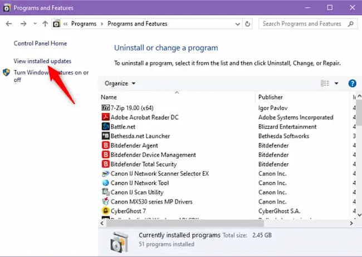This screenshot has height=257, width=362.
Task: Click the Back navigation arrow
Action: [9, 24]
